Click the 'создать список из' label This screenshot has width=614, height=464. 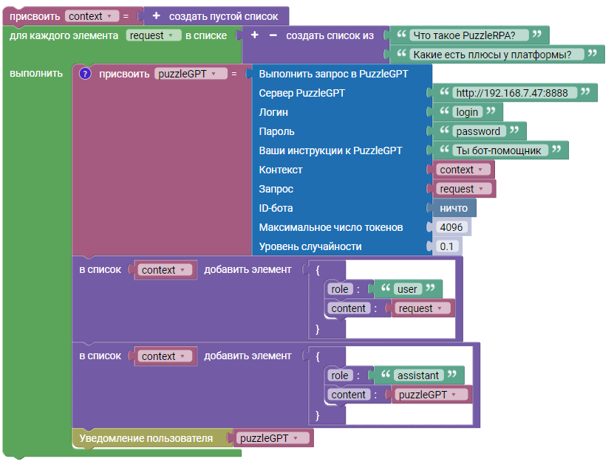tap(330, 35)
